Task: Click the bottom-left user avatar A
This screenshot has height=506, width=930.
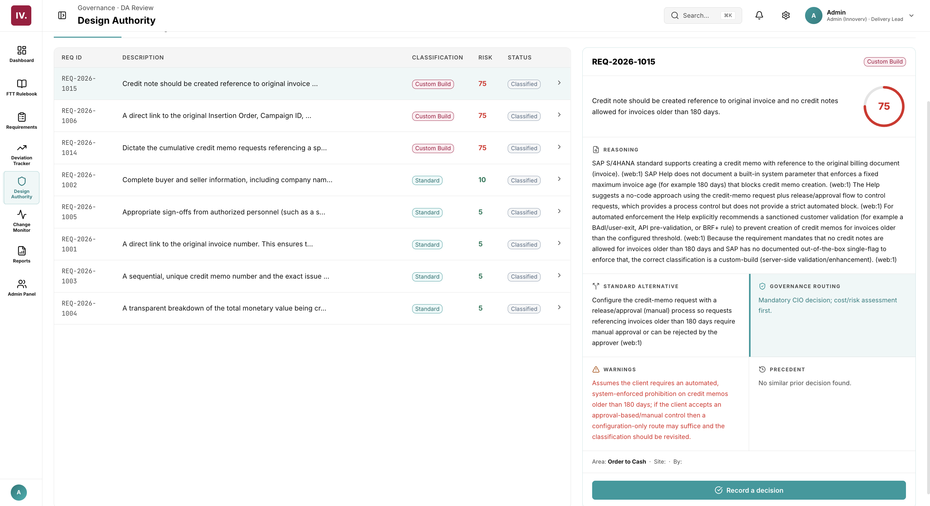Action: tap(19, 492)
